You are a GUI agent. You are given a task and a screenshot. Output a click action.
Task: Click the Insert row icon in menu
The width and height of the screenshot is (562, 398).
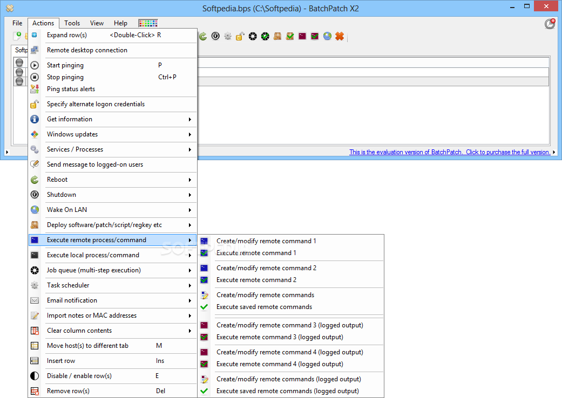pos(35,361)
